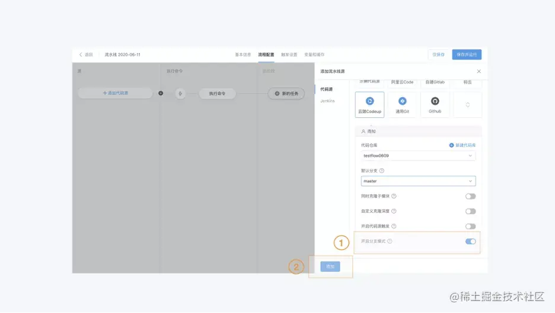The height and width of the screenshot is (313, 555).
Task: Expand more code source types chevron
Action: pyautogui.click(x=468, y=105)
